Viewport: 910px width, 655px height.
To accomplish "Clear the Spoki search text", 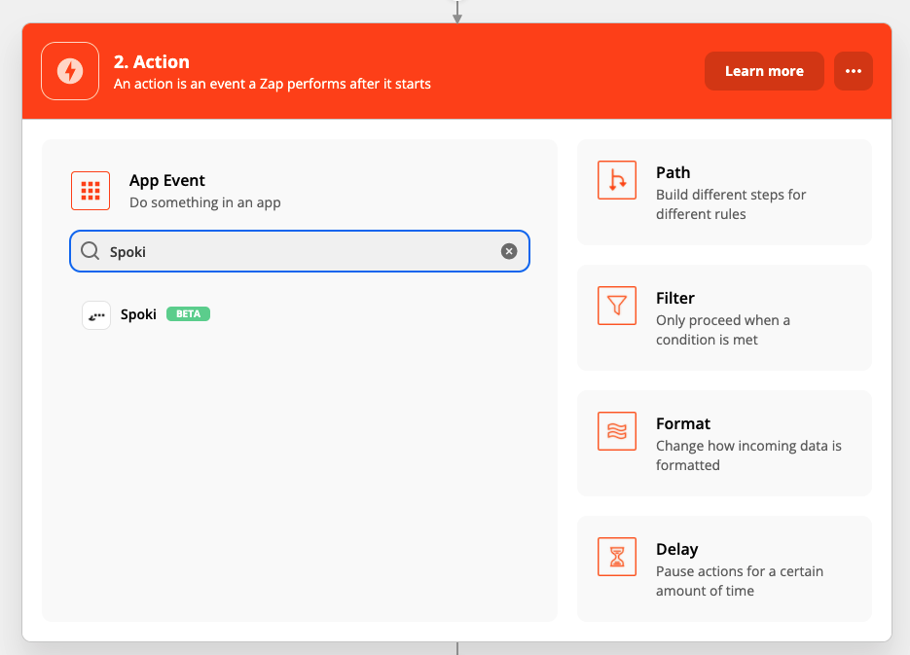I will [509, 251].
